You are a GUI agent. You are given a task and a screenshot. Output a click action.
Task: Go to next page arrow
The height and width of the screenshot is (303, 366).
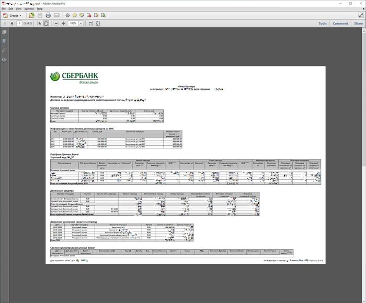tap(12, 24)
